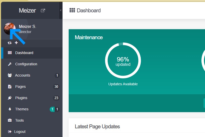Click the Maintenance panel title
205x137 pixels.
tap(89, 37)
